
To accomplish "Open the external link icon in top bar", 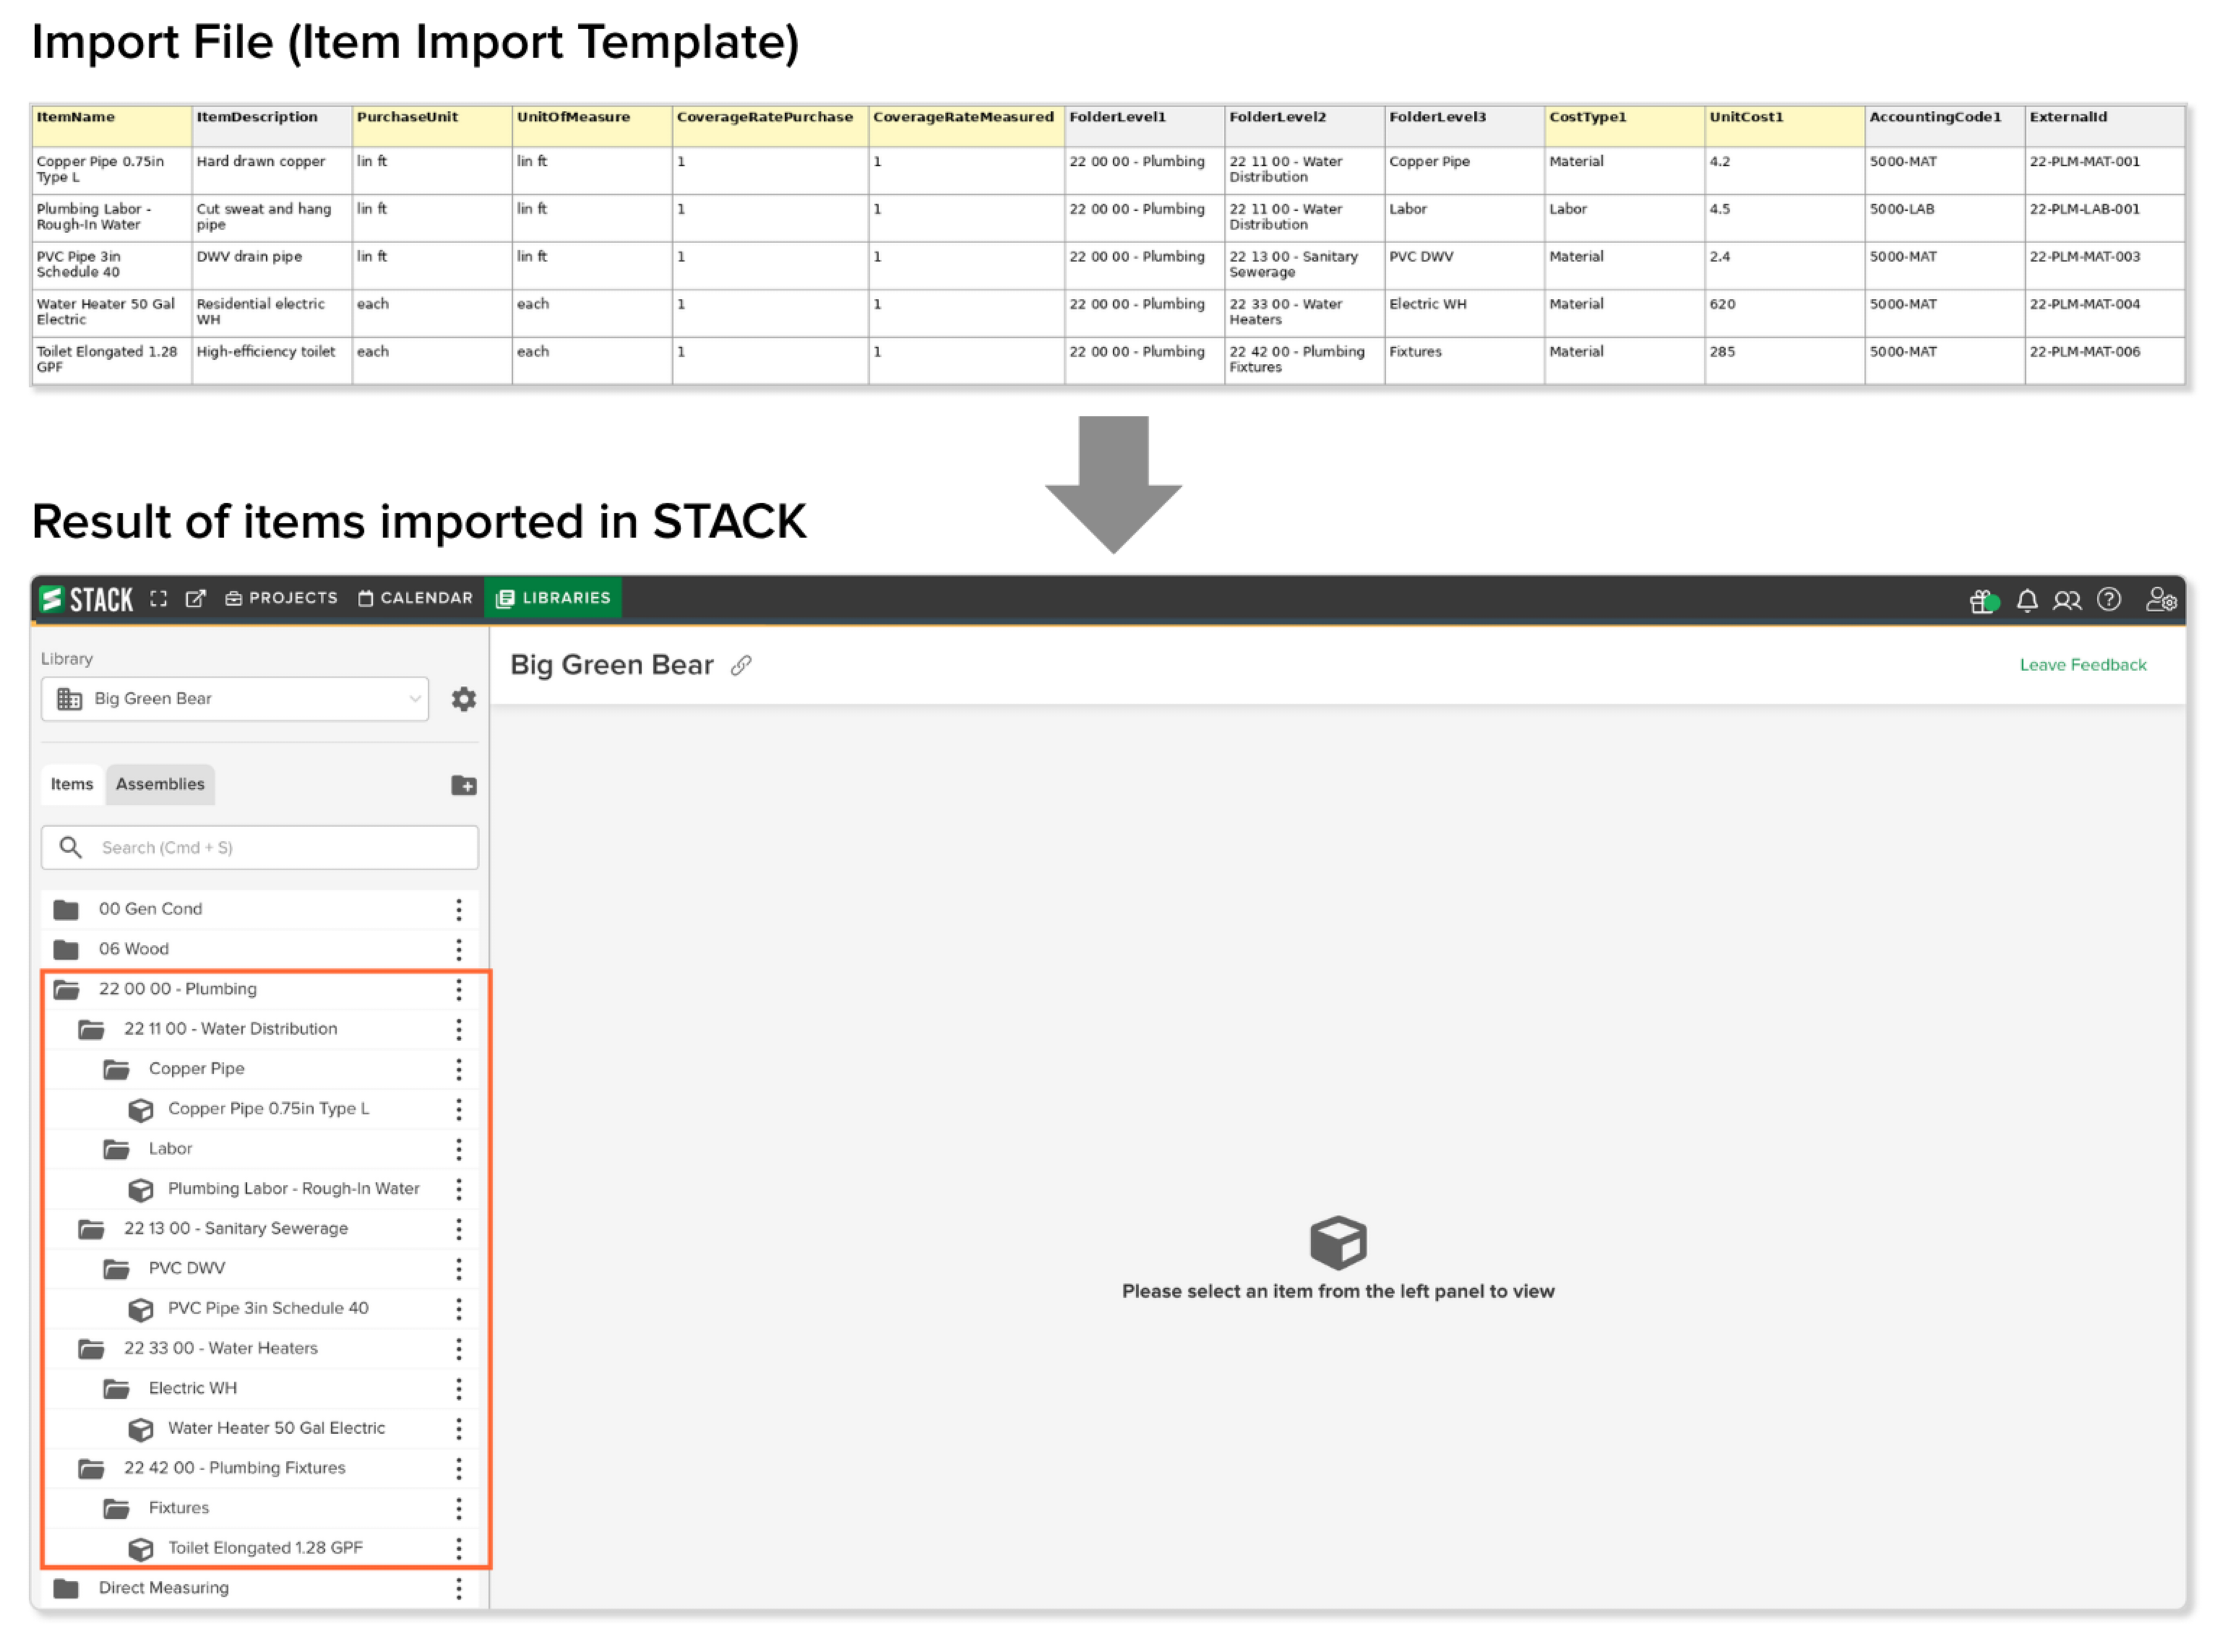I will [195, 599].
